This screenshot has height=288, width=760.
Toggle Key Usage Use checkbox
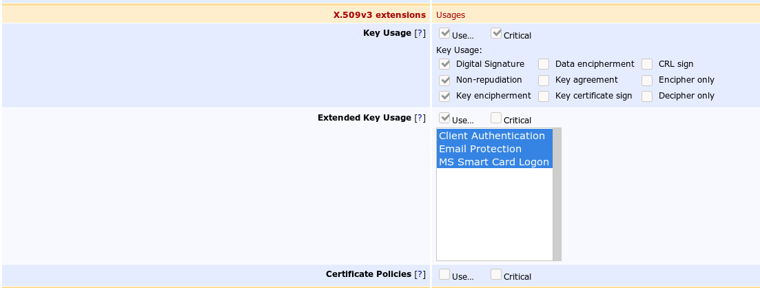pyautogui.click(x=444, y=33)
